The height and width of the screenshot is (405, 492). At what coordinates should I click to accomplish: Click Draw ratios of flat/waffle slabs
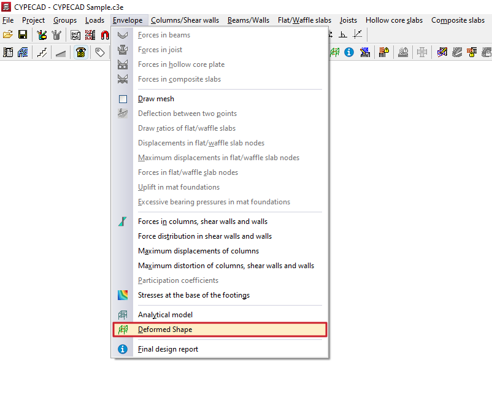[220, 128]
